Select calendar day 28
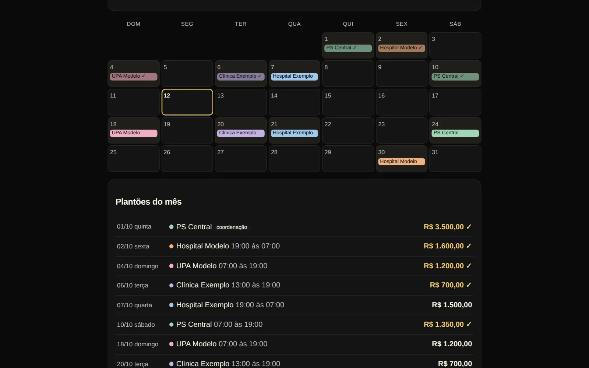 [x=294, y=159]
